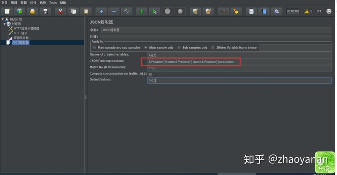
Task: Collapse all with the minus icon
Action: click(x=114, y=11)
